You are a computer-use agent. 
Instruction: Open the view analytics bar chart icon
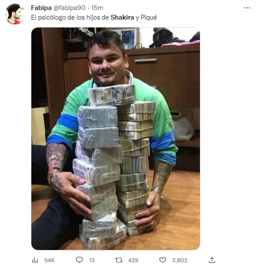tap(35, 260)
